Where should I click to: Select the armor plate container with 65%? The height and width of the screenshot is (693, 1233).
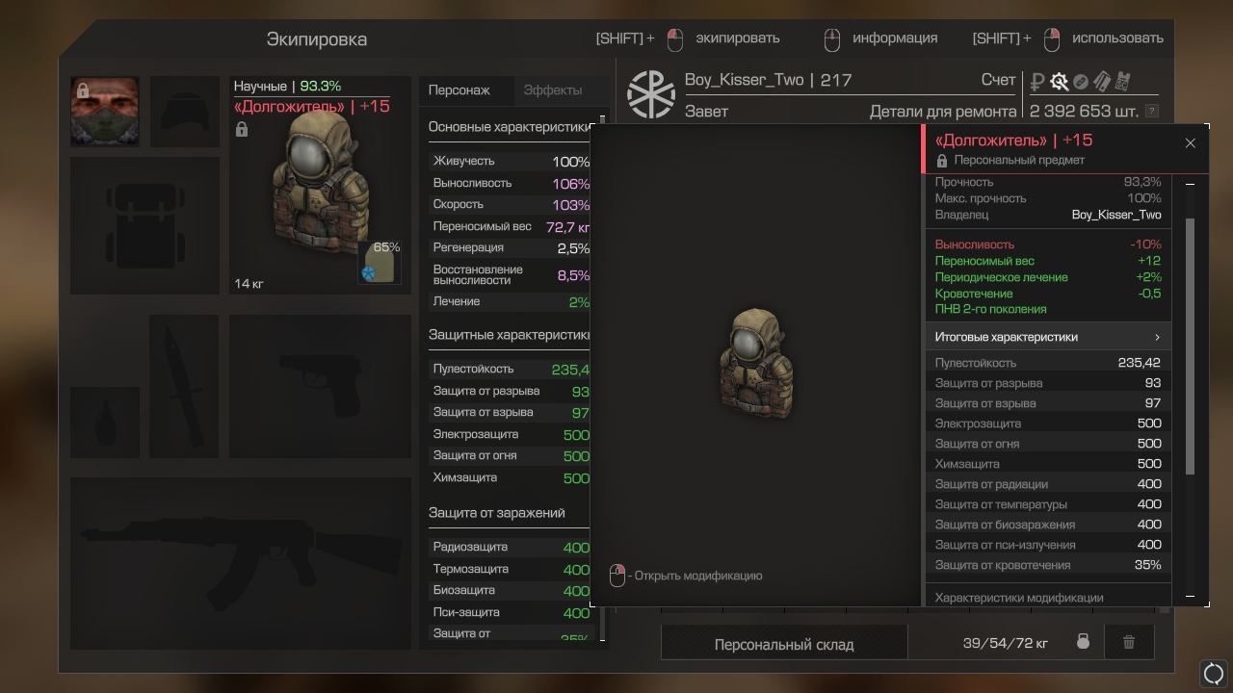click(380, 263)
